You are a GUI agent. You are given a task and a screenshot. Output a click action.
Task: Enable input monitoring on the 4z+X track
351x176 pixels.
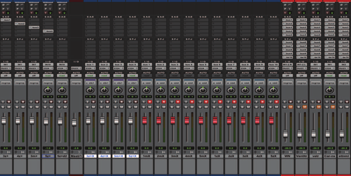coord(102,102)
